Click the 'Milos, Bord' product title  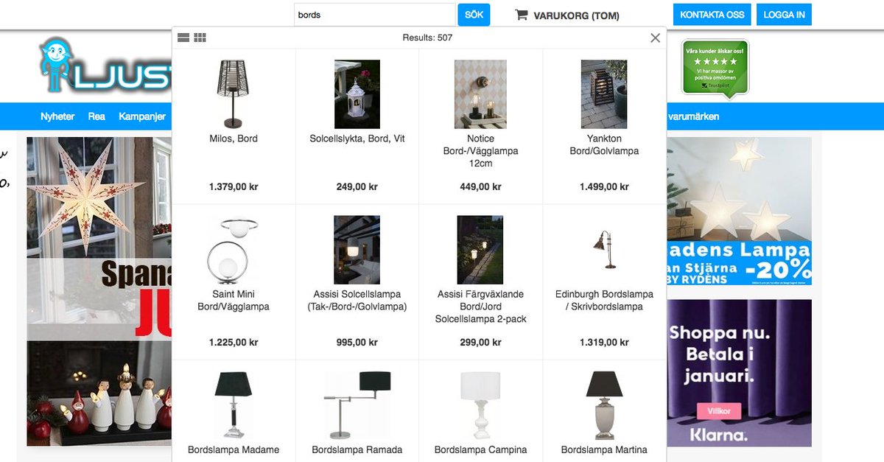(x=234, y=139)
